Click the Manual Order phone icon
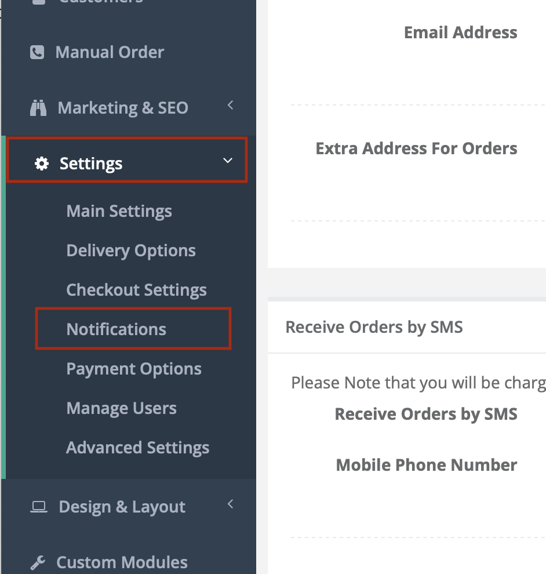Screen dimensions: 546x574 37,52
